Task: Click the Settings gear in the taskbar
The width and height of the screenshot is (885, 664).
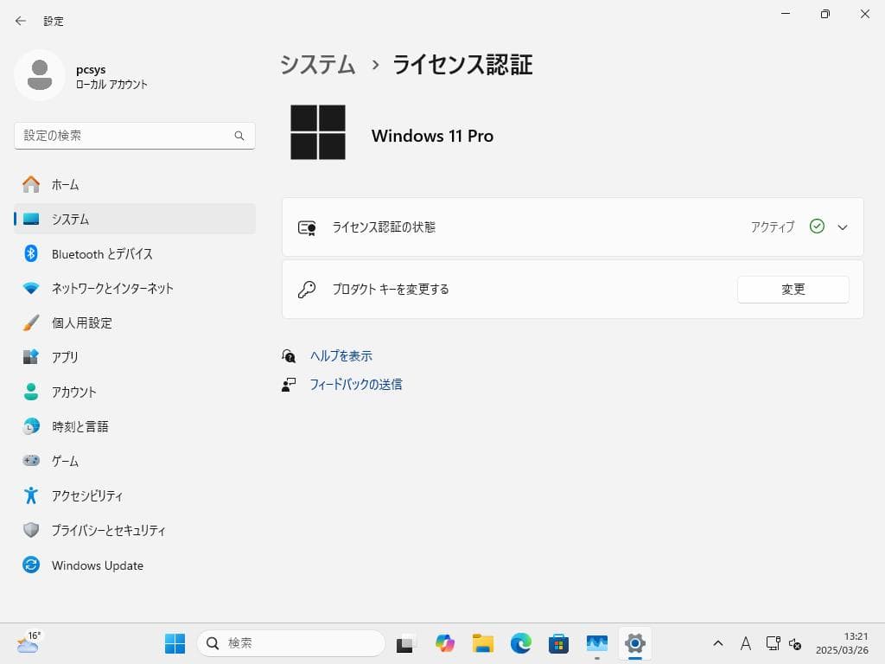Action: point(634,643)
